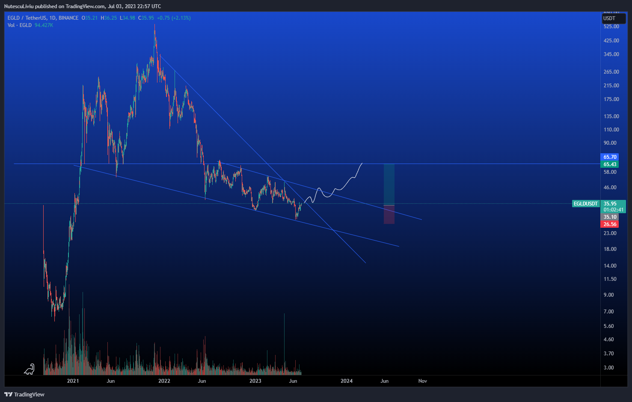Click the 110.00 price axis label
The image size is (632, 402).
[x=611, y=130]
